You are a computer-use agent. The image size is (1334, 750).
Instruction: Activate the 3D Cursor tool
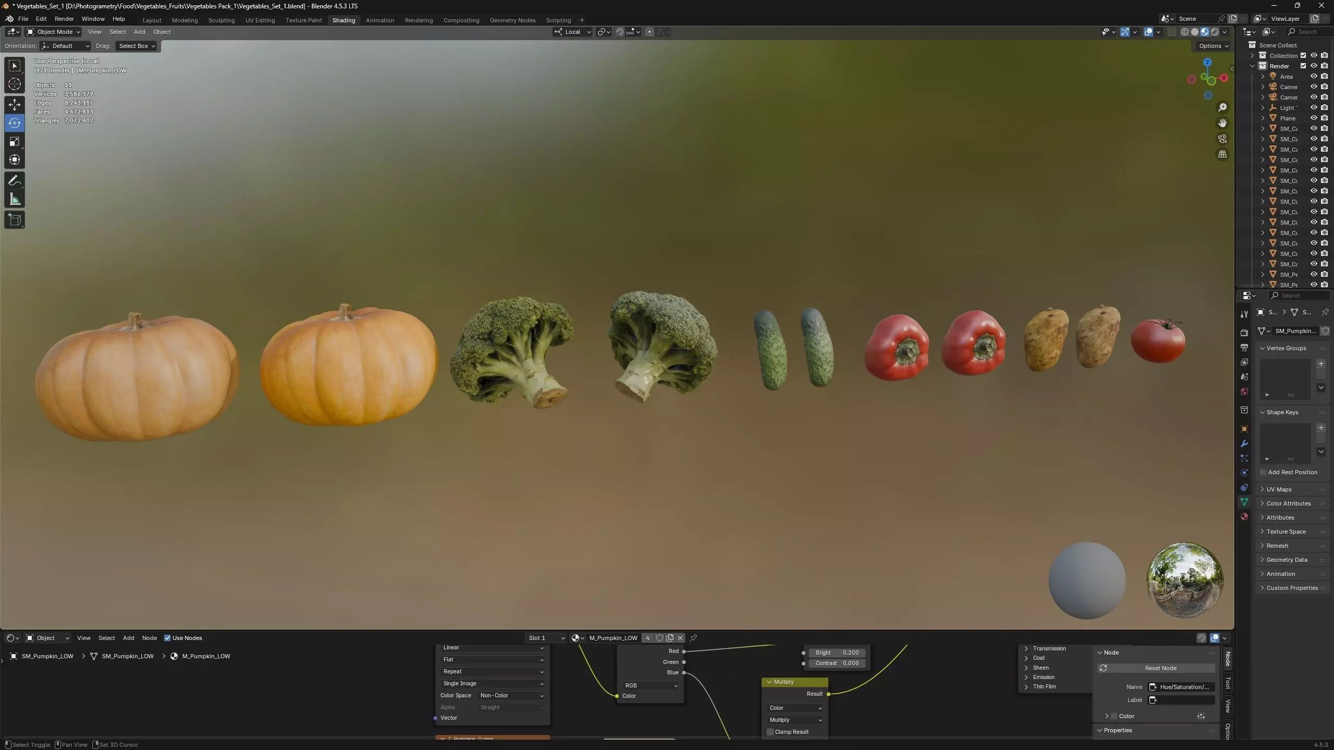point(15,84)
